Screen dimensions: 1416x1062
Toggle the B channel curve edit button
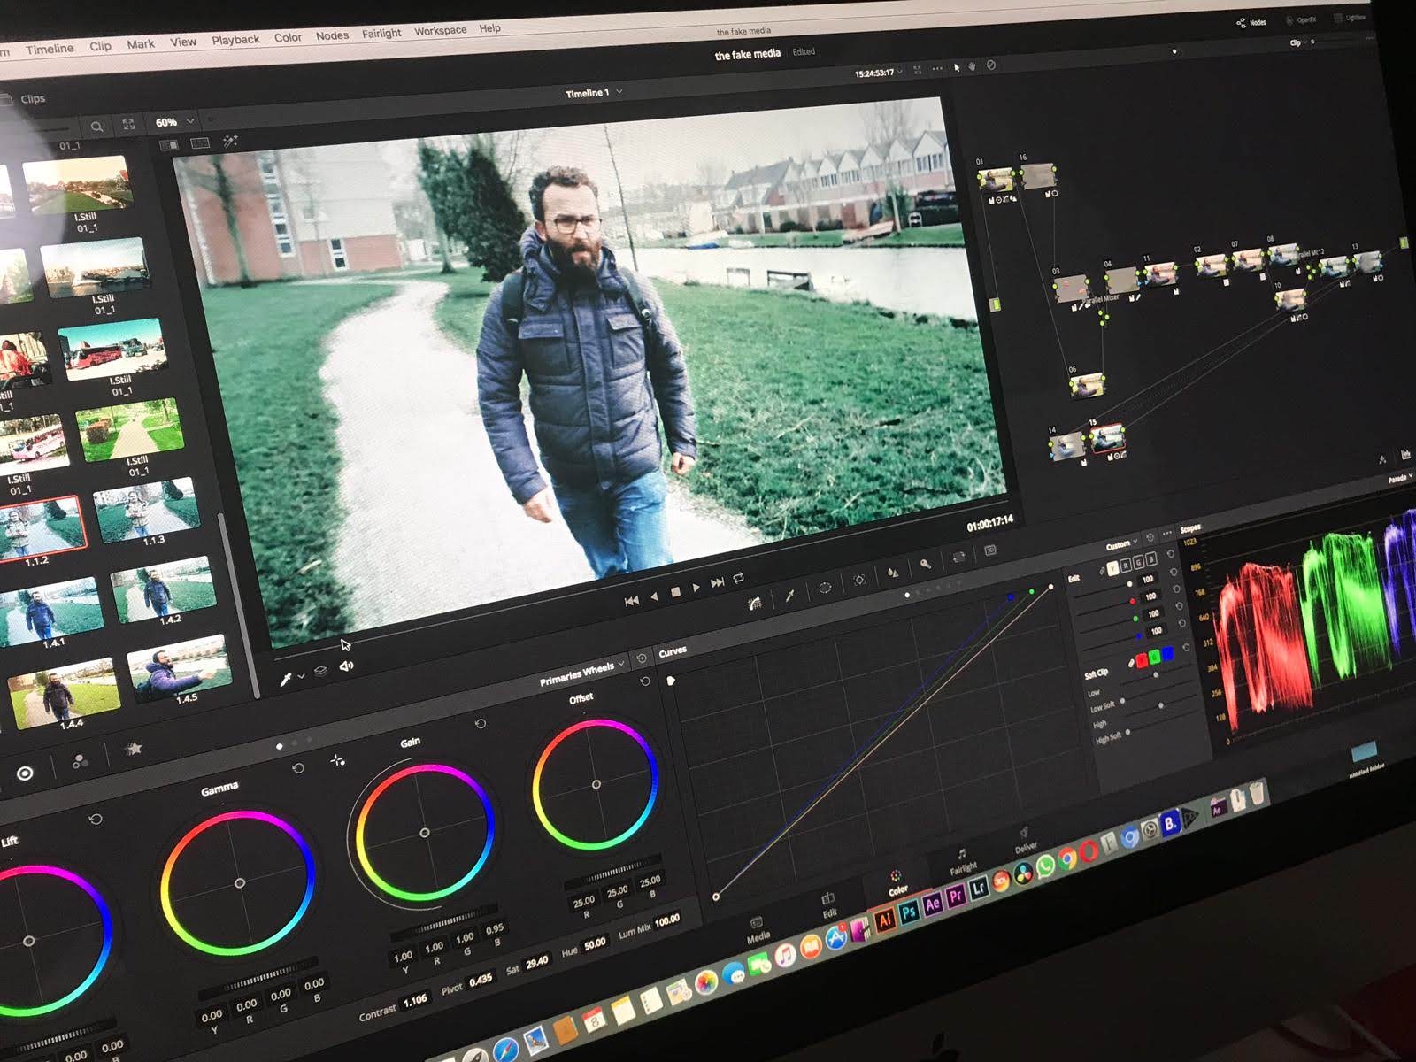(x=1150, y=559)
